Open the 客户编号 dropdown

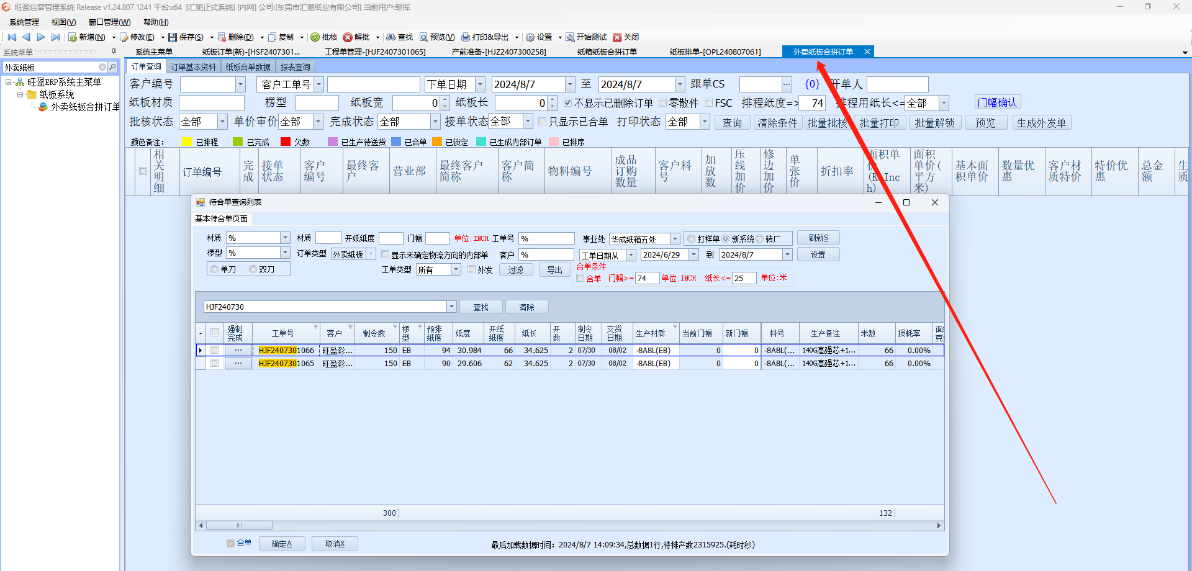click(x=241, y=84)
